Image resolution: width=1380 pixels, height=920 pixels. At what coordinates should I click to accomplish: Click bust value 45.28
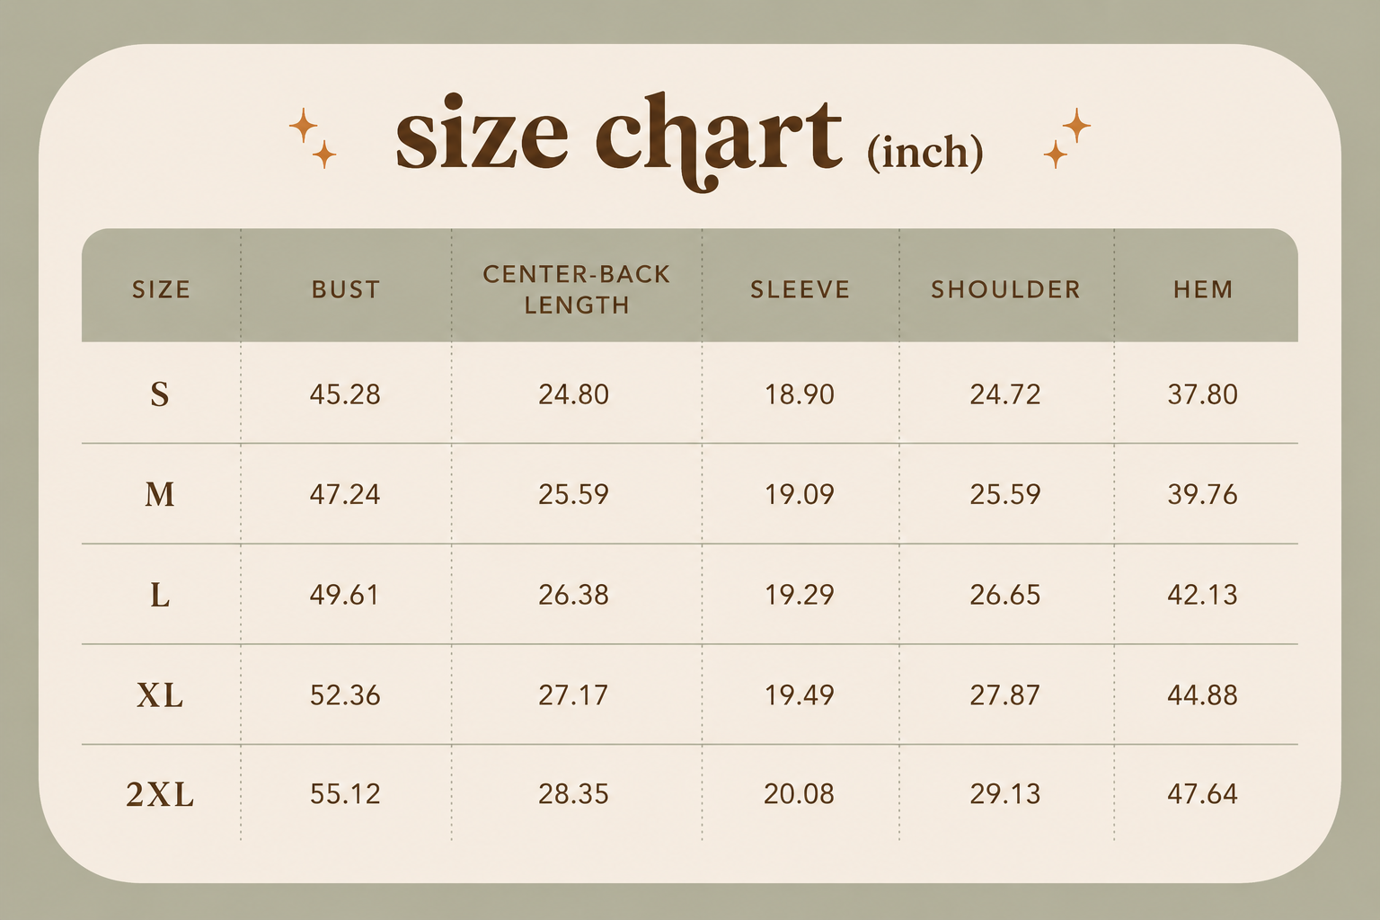pos(345,394)
